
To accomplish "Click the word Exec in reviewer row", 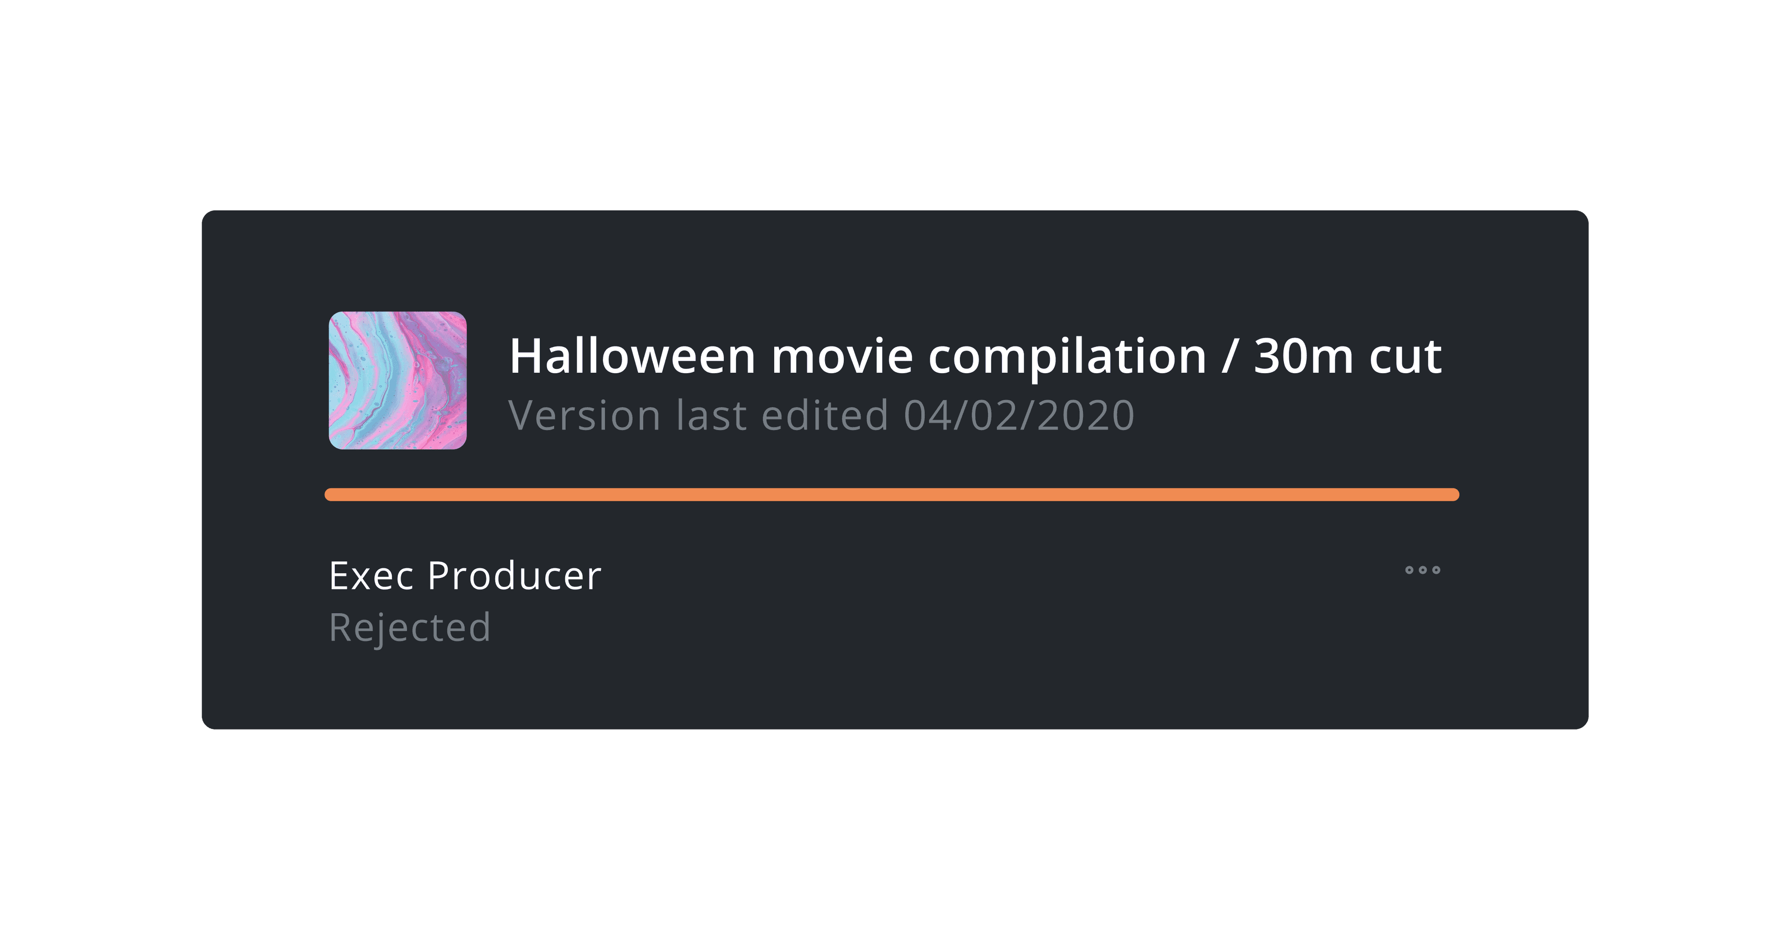I will point(372,576).
